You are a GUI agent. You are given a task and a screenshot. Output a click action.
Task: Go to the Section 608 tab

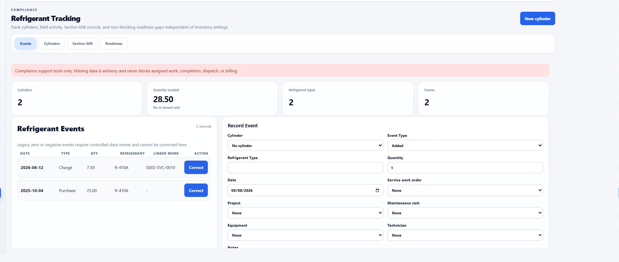pyautogui.click(x=82, y=43)
